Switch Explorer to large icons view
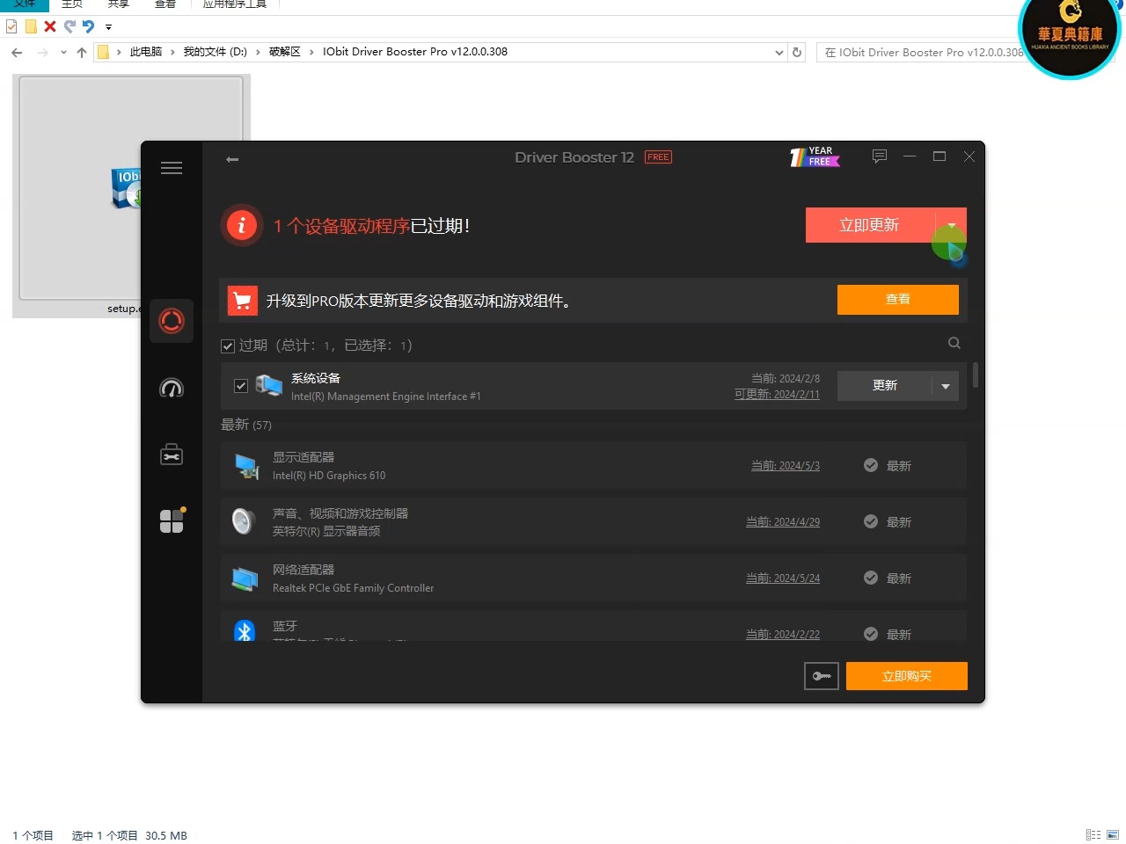Screen dimensions: 1126x844 pos(1113,835)
